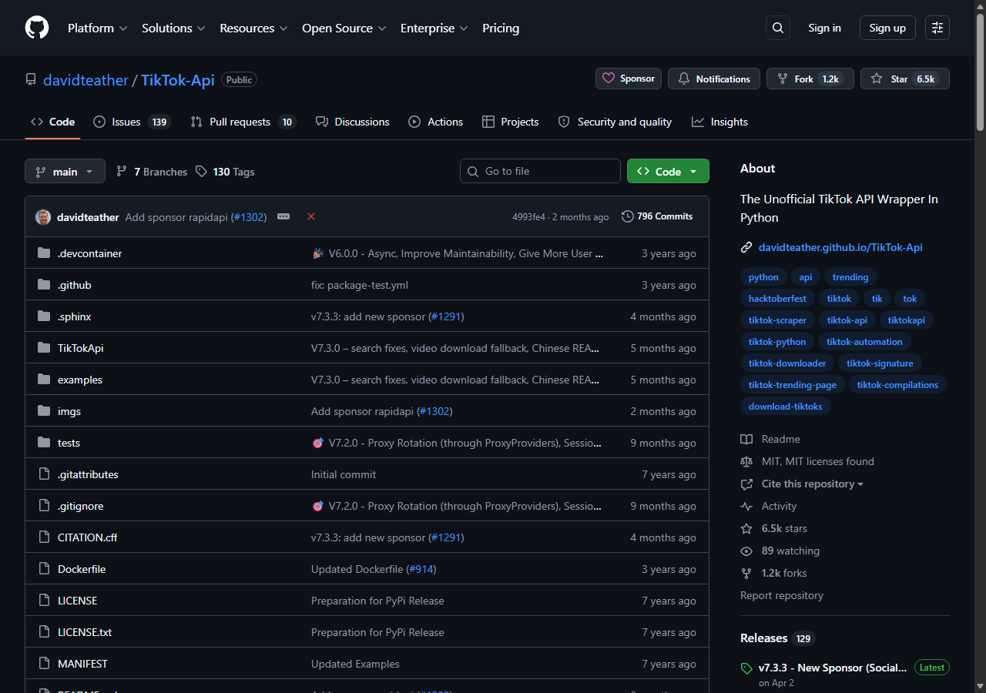986x693 pixels.
Task: Click the #1291 link in .sphinx row
Action: pyautogui.click(x=446, y=316)
